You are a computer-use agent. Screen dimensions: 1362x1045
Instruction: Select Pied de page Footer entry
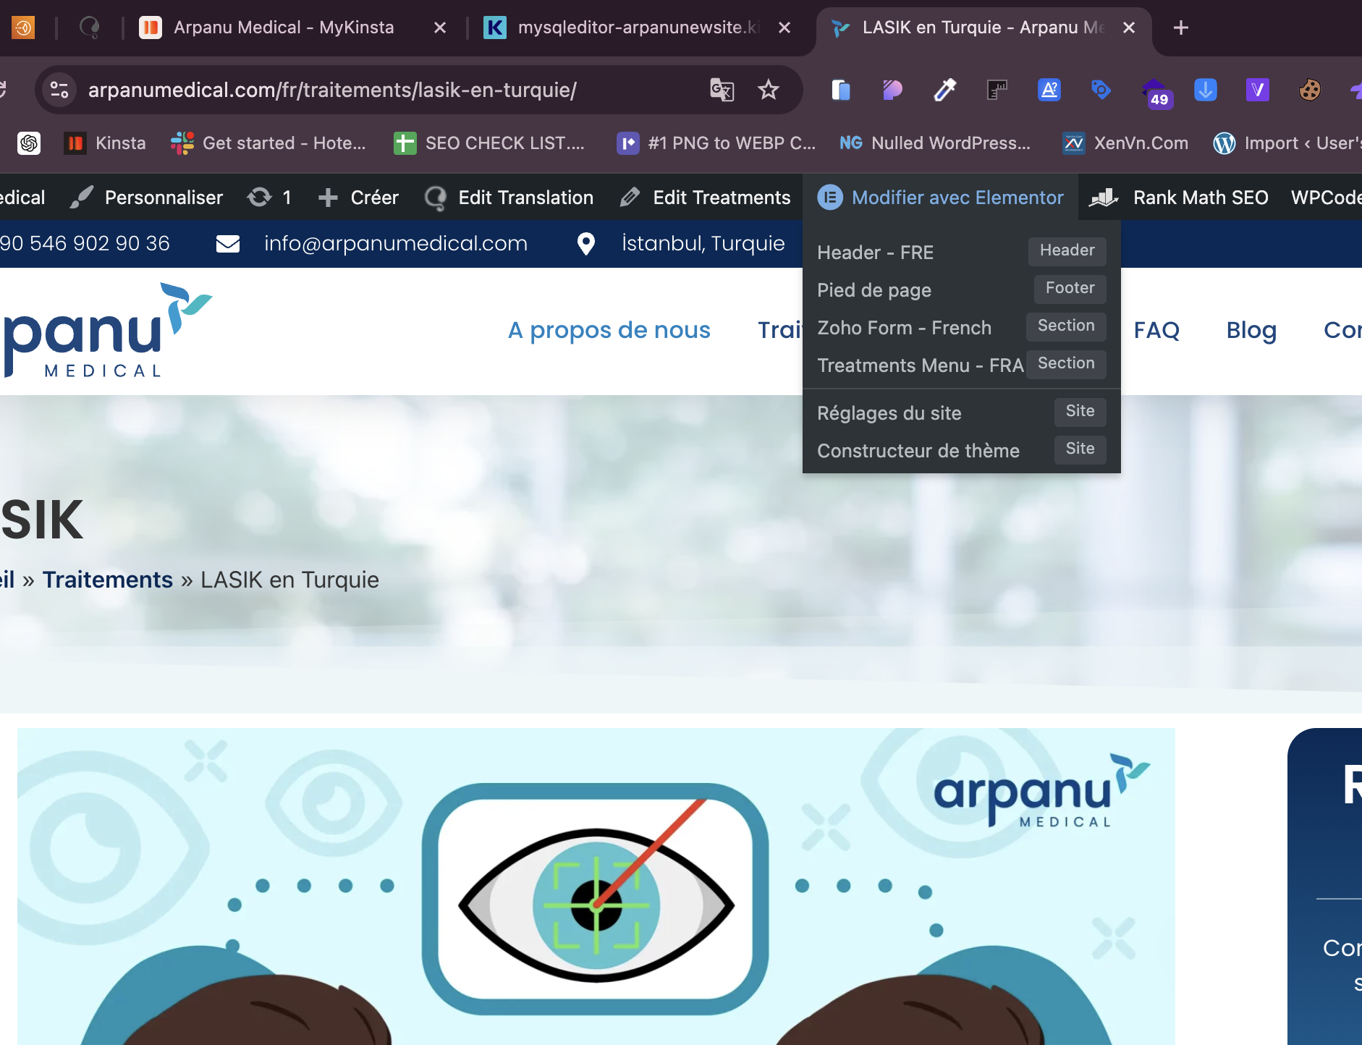pos(961,289)
